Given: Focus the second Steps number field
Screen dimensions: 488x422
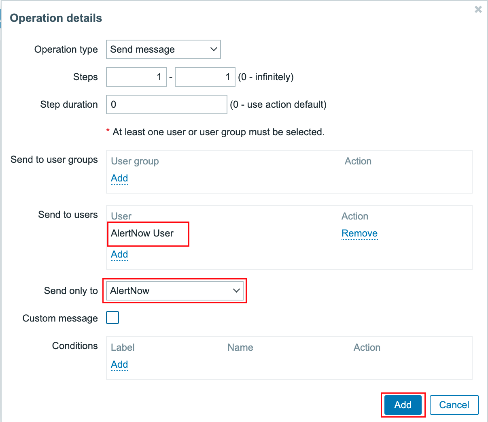Looking at the screenshot, I should tap(205, 77).
